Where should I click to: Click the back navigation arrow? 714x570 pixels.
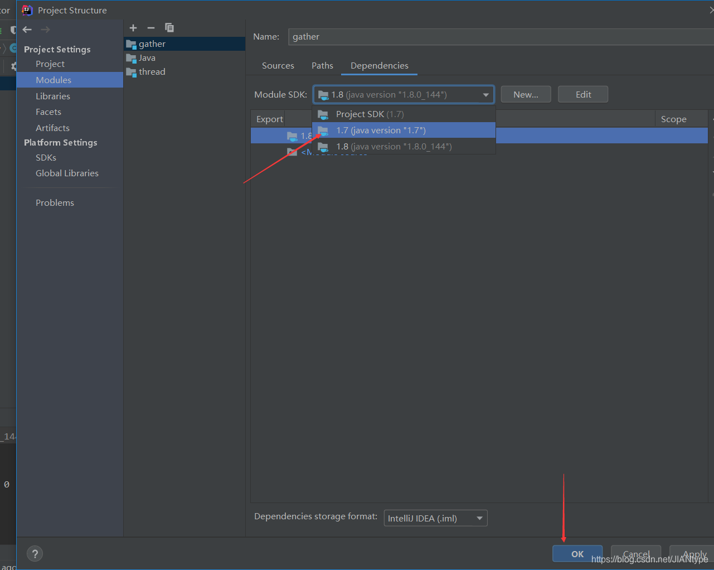(x=27, y=30)
